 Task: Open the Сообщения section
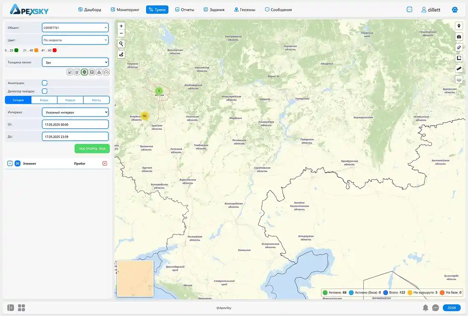(278, 10)
